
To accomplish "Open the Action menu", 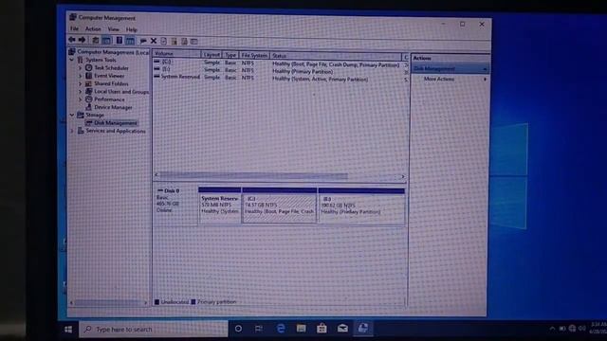I will point(93,29).
